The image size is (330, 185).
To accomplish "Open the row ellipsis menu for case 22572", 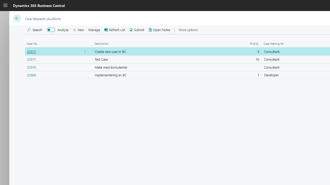I will point(85,51).
